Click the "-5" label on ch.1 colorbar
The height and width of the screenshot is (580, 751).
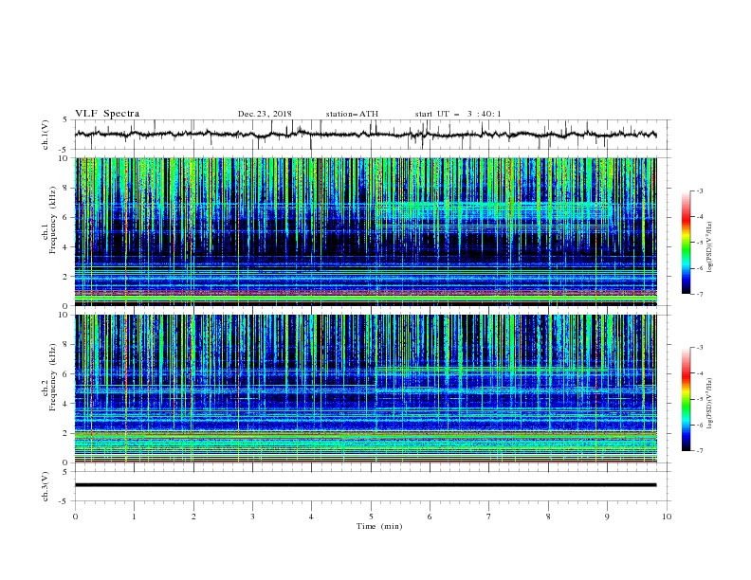[699, 243]
